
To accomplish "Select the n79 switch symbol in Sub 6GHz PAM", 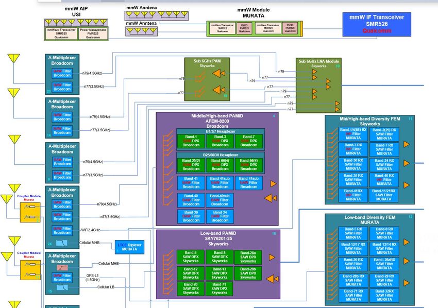I will [x=200, y=77].
